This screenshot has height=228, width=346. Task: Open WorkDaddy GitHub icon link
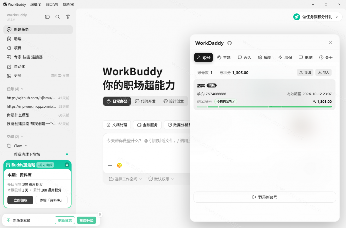(230, 43)
